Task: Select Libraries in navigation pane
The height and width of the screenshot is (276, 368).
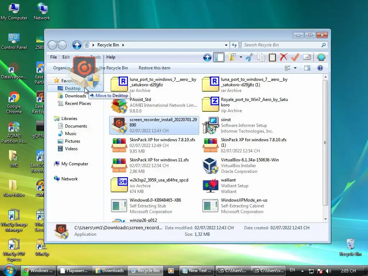Action: pos(69,119)
